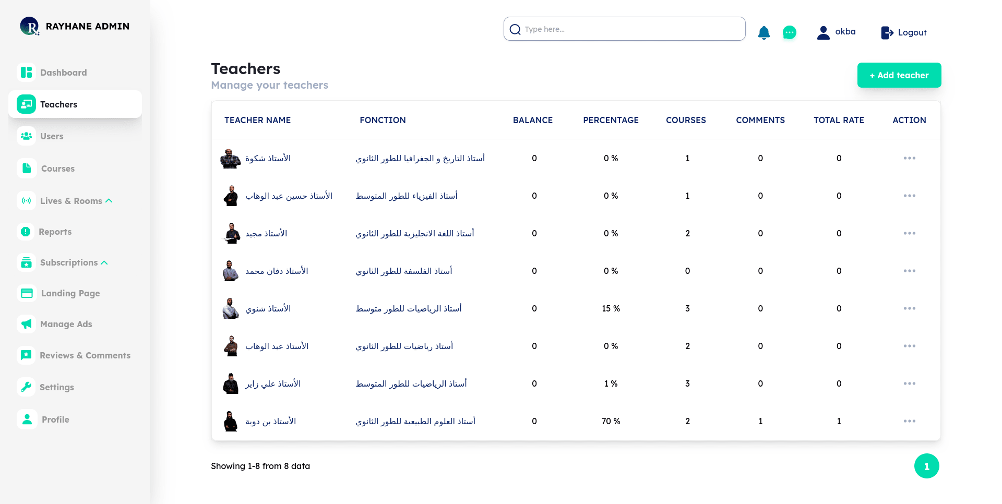Screen dimensions: 1002x504
Task: Click function أستاذ الفيزياء للطور المتوسط
Action: 407,196
